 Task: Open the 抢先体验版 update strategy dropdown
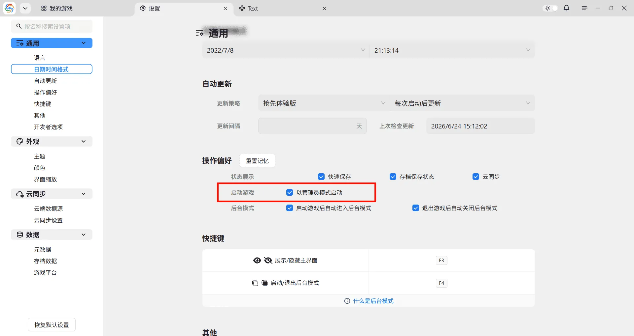click(x=324, y=103)
